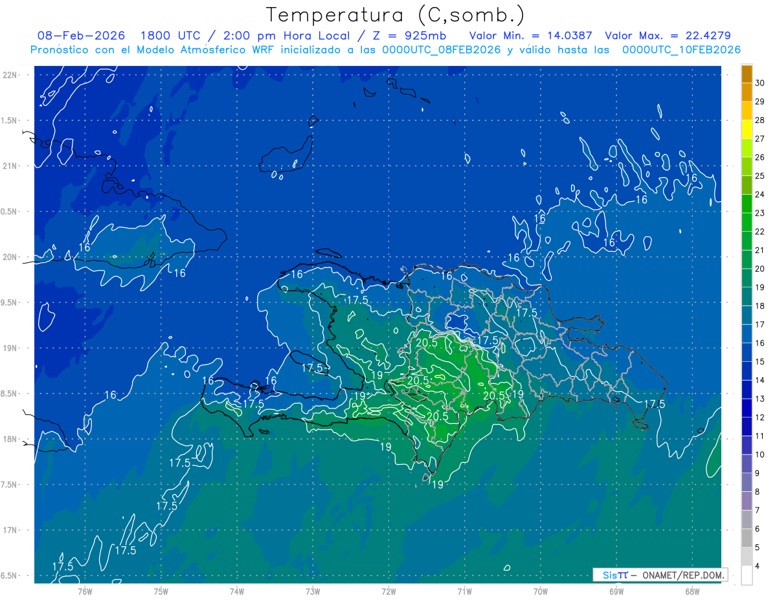Click the '8.5N' latitude axis label

click(10, 394)
